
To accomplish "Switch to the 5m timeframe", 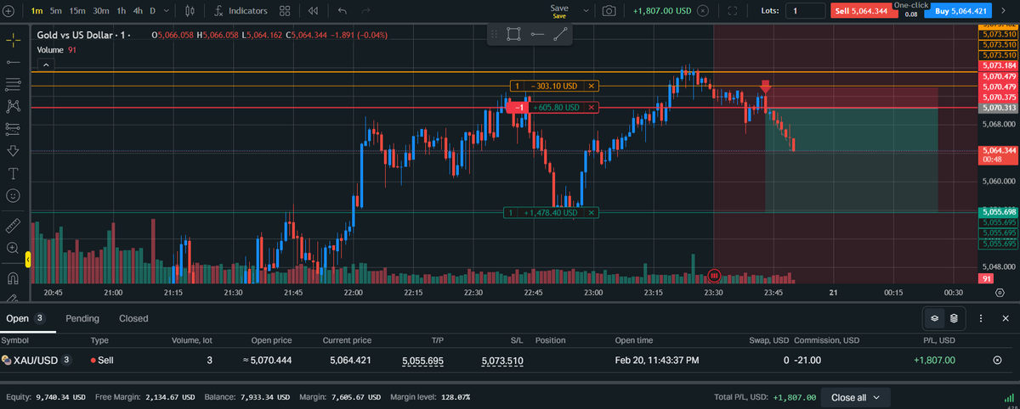I will (55, 11).
